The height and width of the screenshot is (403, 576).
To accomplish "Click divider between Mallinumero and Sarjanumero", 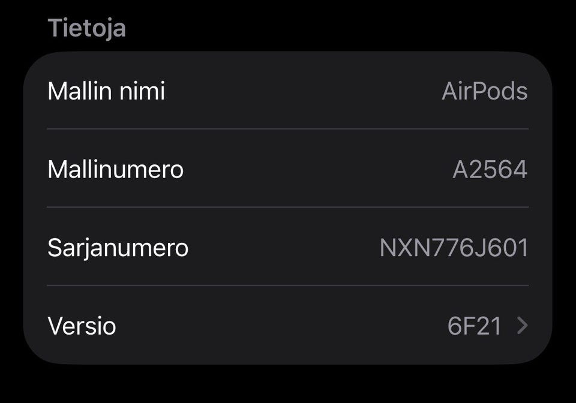I will pyautogui.click(x=288, y=207).
